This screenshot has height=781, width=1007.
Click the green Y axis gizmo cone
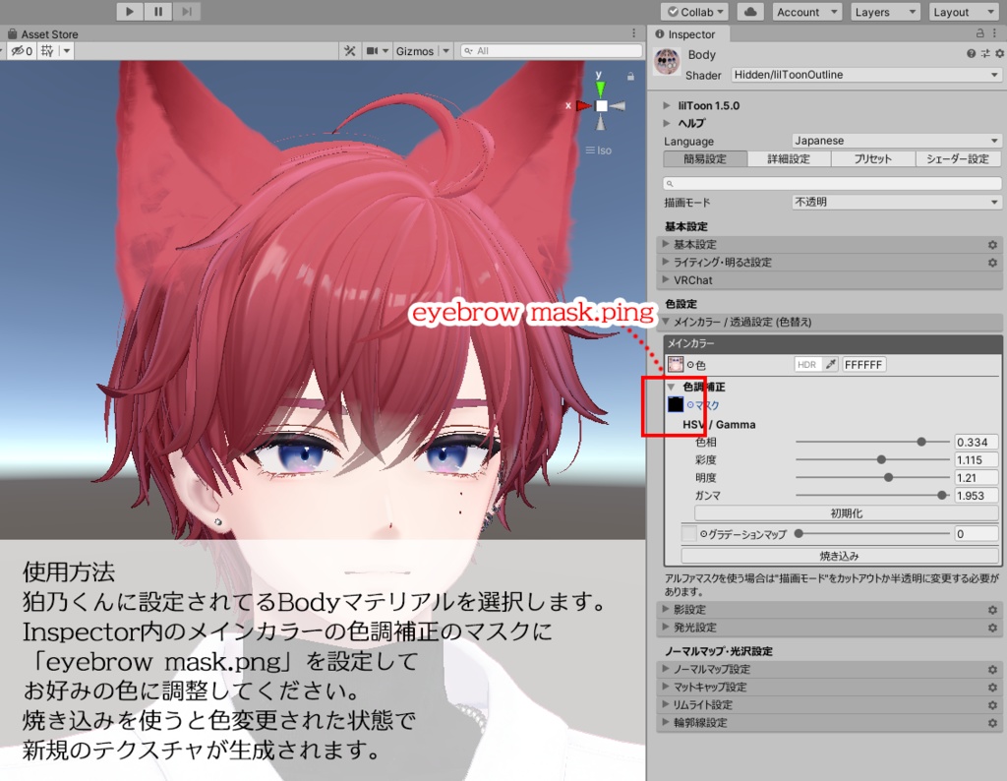(599, 88)
